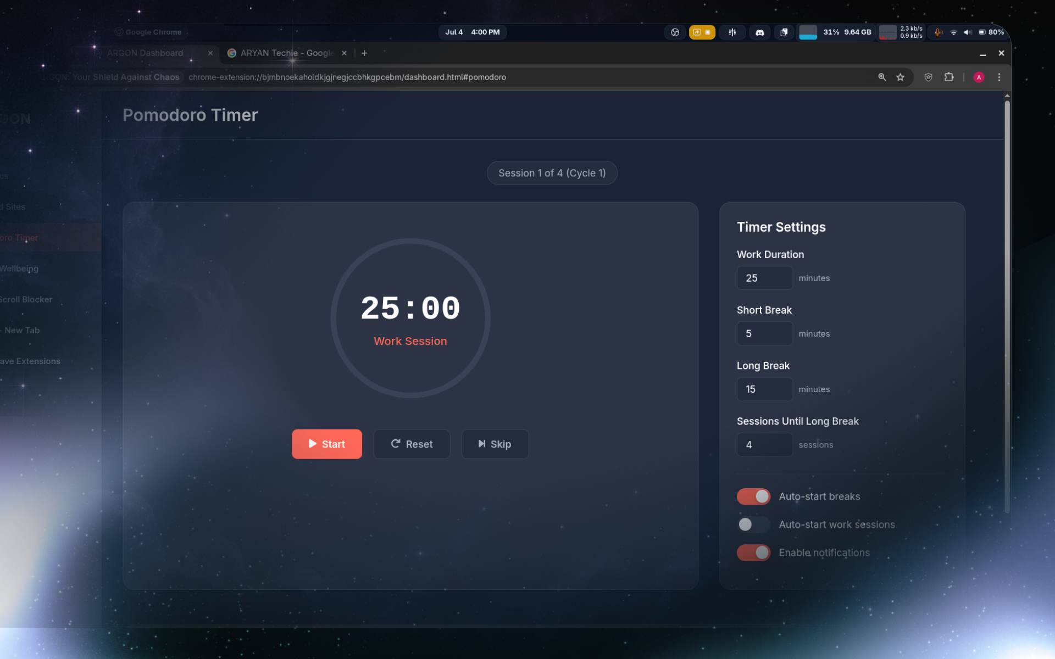Open Scroll Blocker sidebar item
The height and width of the screenshot is (659, 1055).
49,299
